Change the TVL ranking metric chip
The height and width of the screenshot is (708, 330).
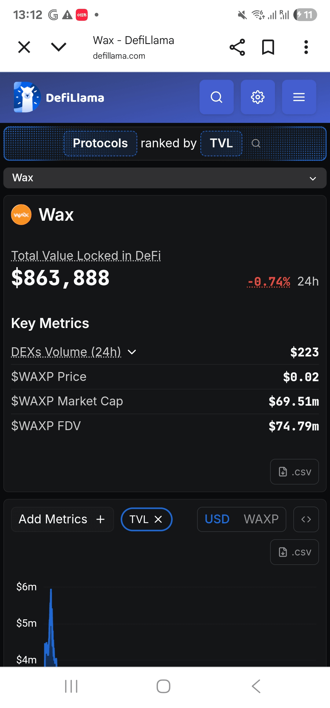click(221, 143)
